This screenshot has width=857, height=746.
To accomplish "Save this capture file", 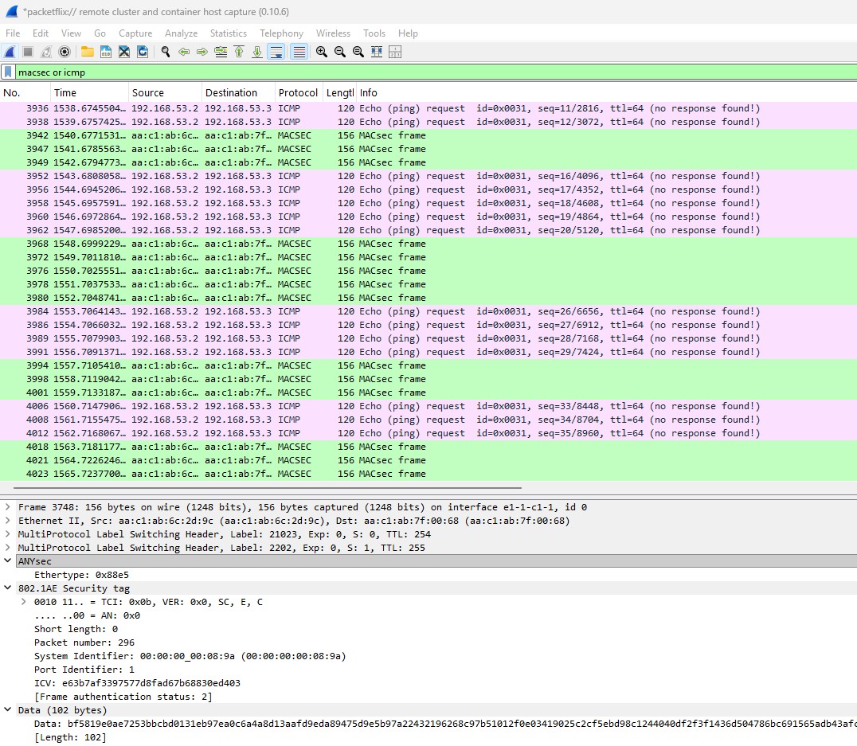I will point(106,52).
